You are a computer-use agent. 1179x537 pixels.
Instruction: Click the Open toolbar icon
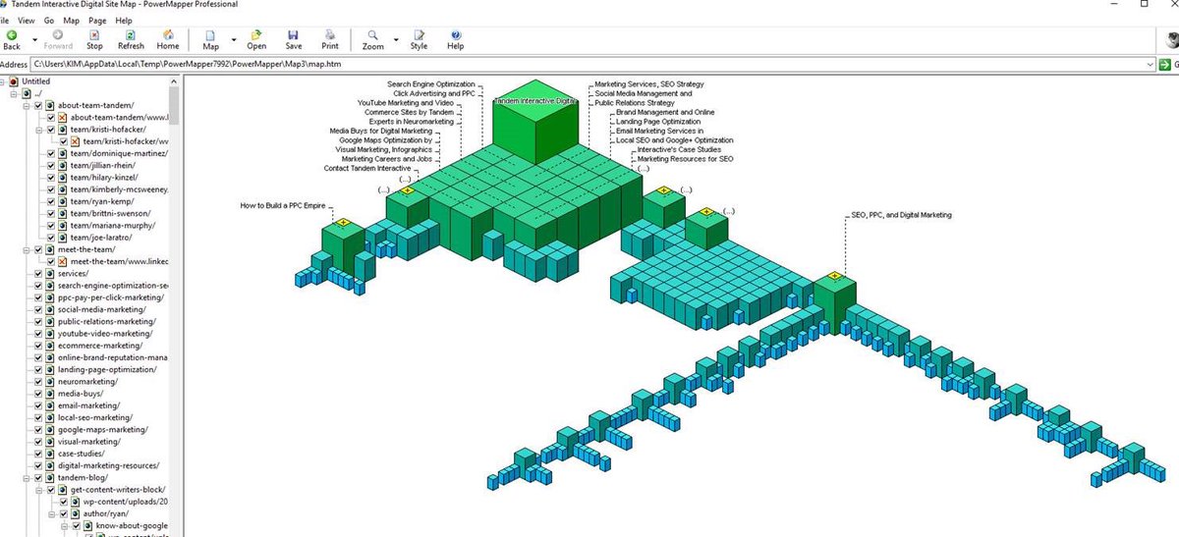[256, 35]
